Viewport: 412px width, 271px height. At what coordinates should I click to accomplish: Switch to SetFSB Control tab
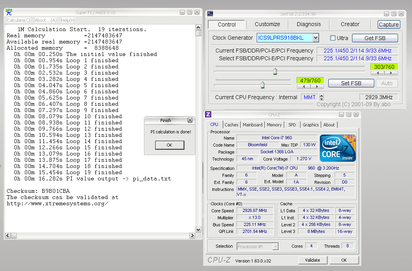click(226, 24)
